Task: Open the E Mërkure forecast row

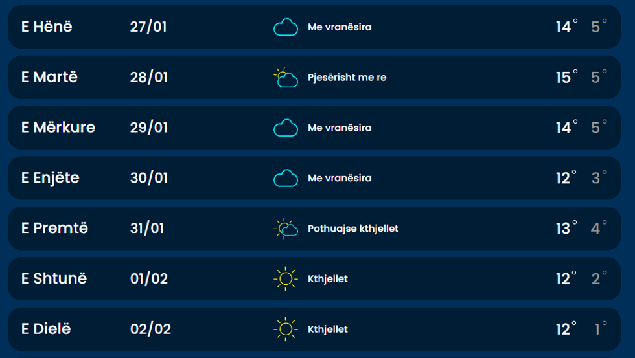Action: click(58, 128)
